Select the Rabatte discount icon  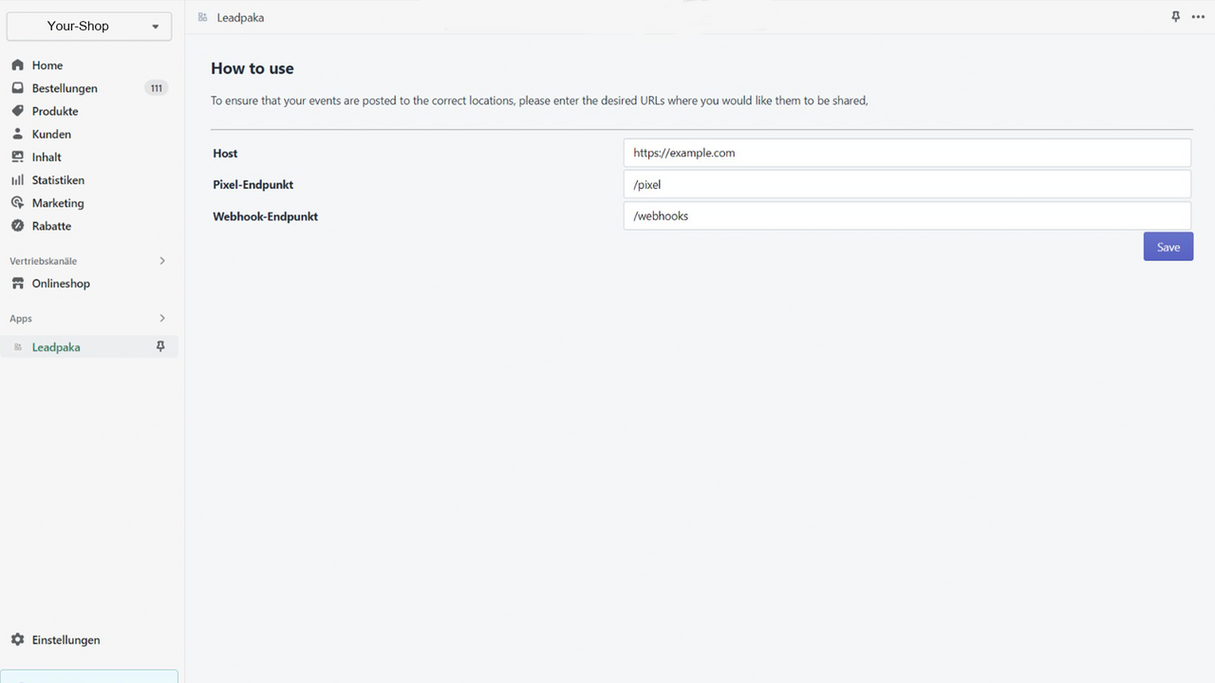[17, 226]
